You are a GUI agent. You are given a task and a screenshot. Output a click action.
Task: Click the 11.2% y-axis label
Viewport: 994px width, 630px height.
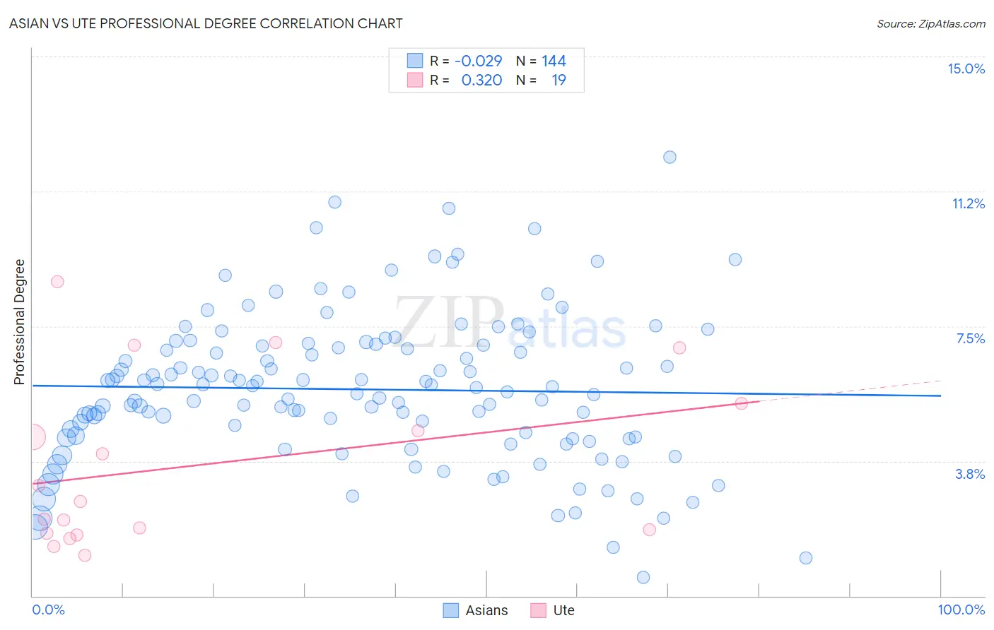coord(968,203)
